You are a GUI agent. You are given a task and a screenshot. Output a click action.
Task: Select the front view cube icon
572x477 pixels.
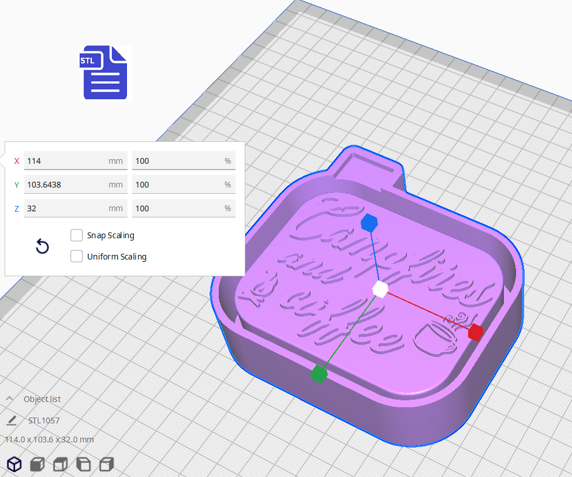coord(38,464)
